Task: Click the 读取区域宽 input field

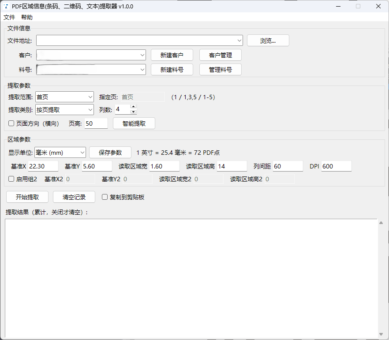Action: [x=165, y=166]
